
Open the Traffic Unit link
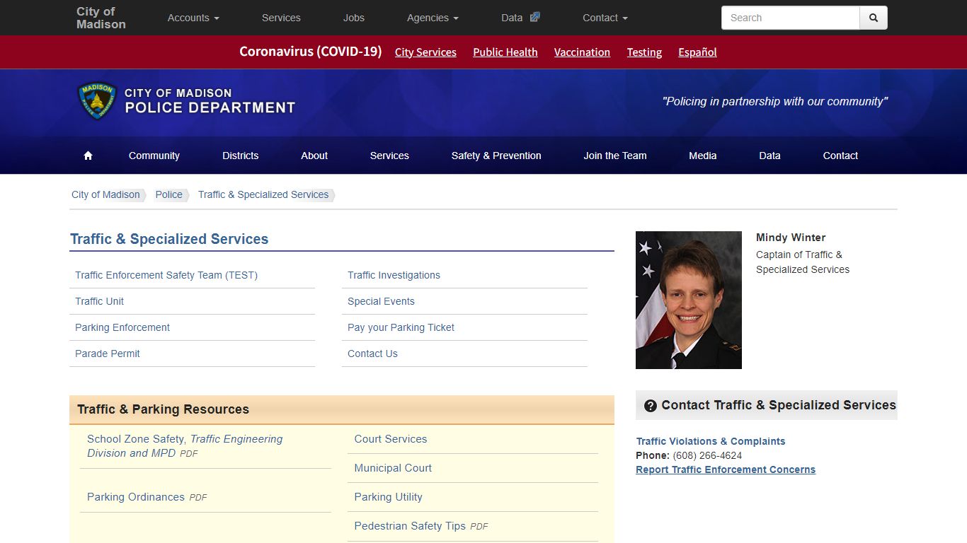click(99, 301)
